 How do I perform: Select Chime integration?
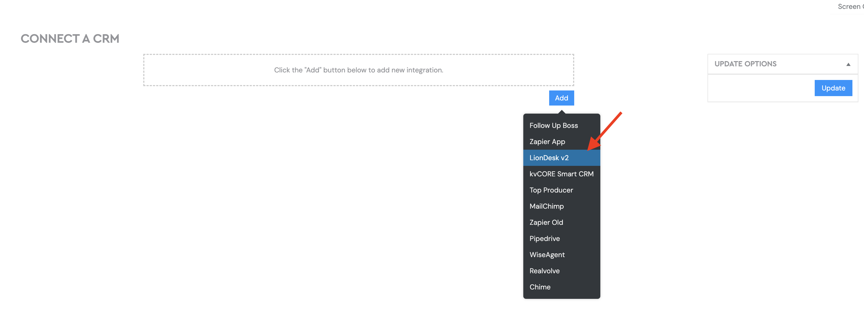tap(562, 287)
